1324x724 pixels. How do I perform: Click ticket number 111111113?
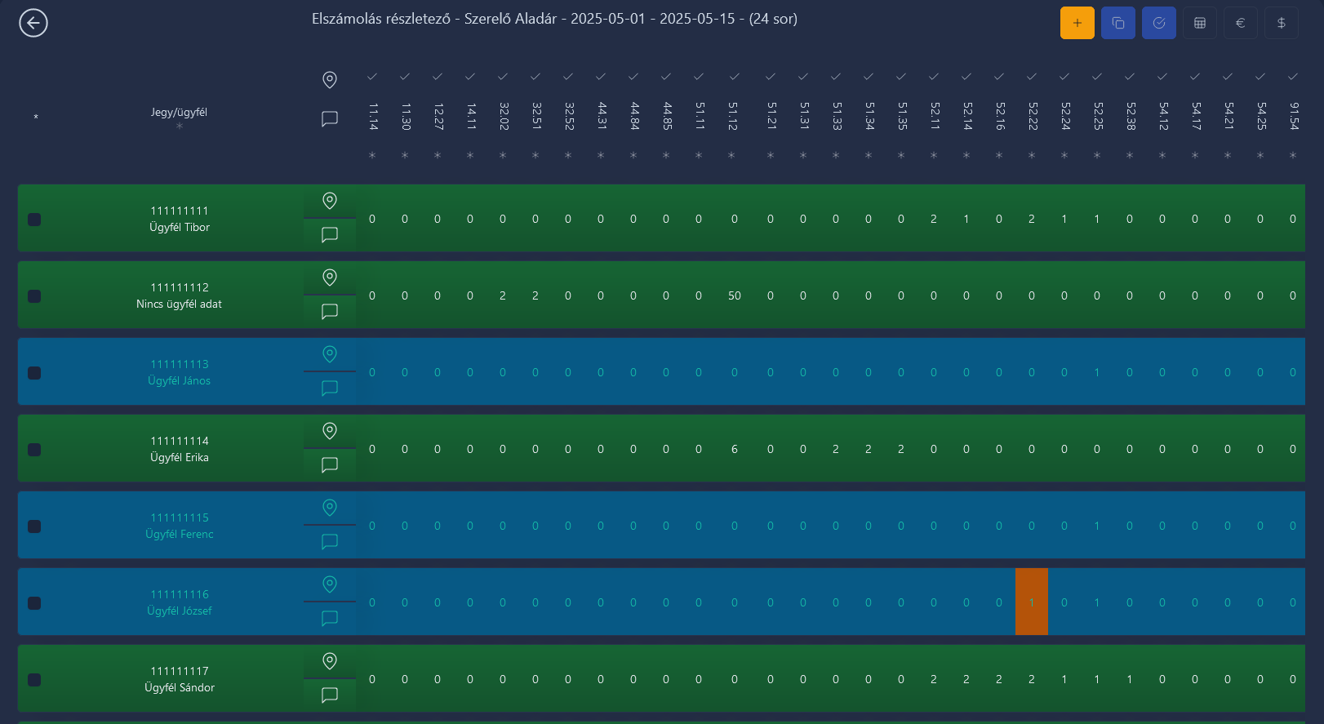180,365
